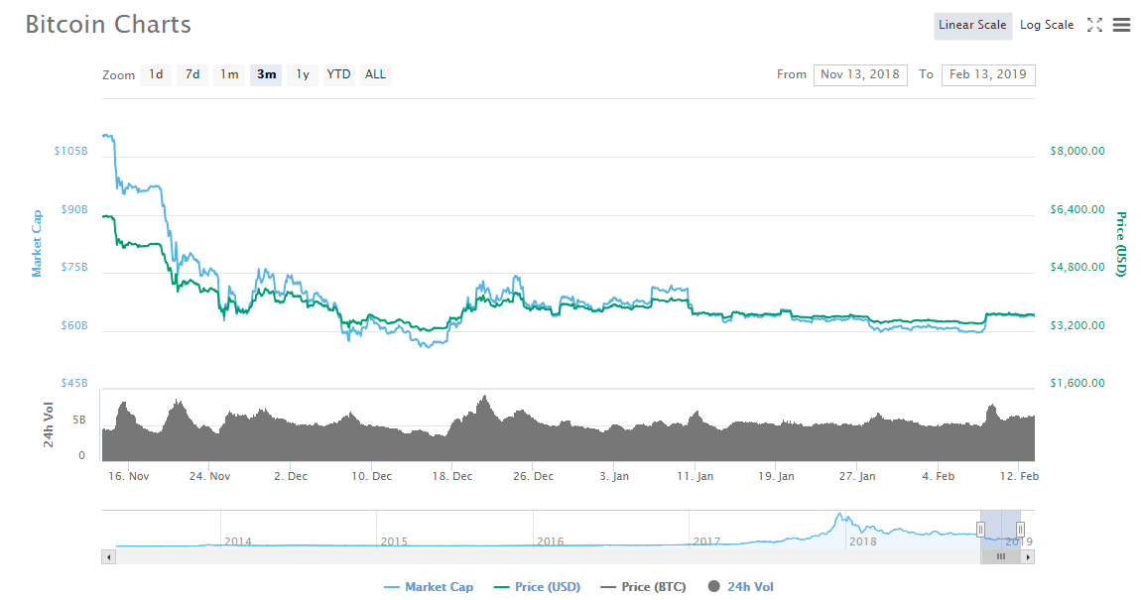The width and height of the screenshot is (1141, 600).
Task: Grab the right navigator range handle
Action: pyautogui.click(x=1020, y=530)
